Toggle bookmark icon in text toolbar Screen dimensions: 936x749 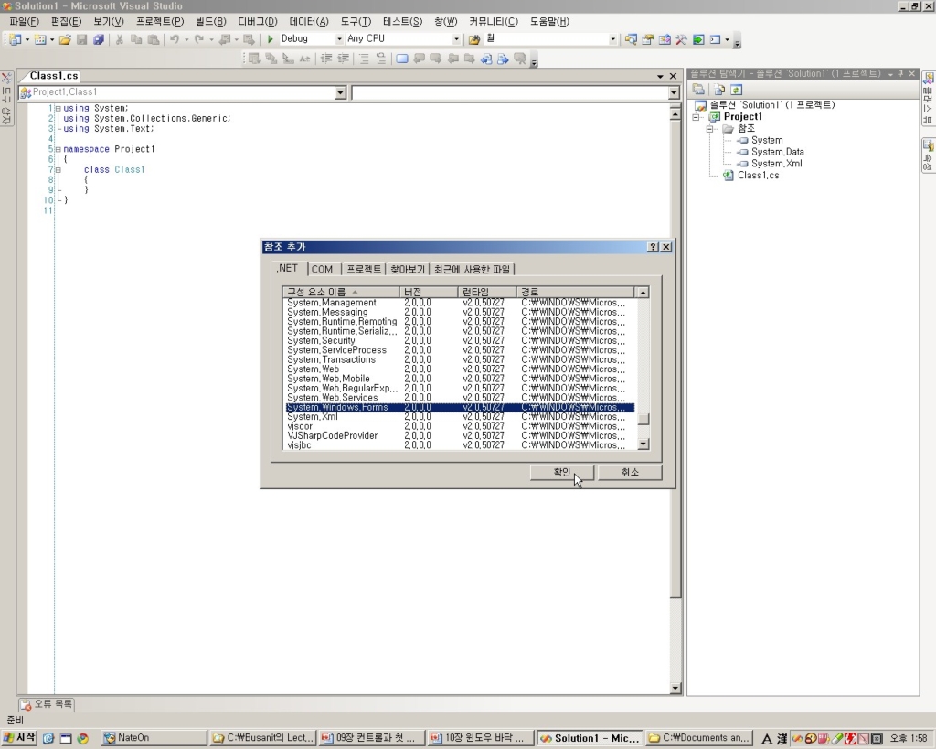click(x=402, y=59)
